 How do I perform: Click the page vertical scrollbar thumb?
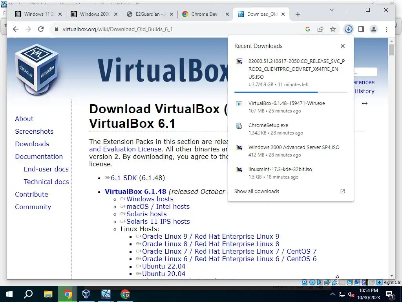391,50
